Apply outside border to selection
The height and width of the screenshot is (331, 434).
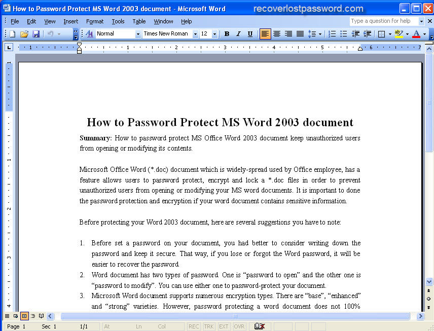click(x=381, y=34)
